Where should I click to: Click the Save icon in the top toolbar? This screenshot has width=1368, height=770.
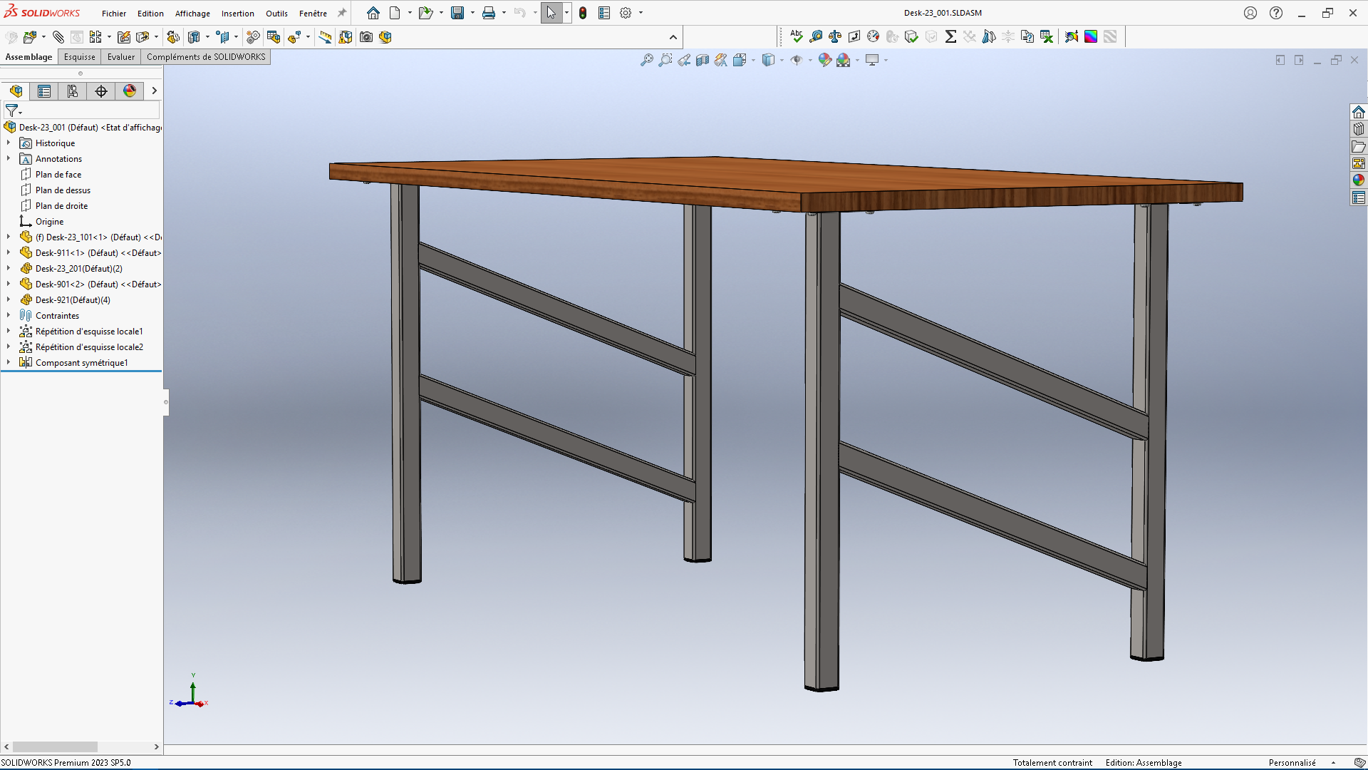point(457,13)
